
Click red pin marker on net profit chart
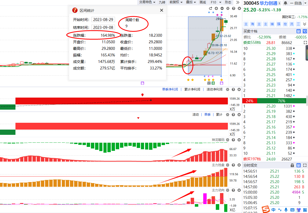142,95
